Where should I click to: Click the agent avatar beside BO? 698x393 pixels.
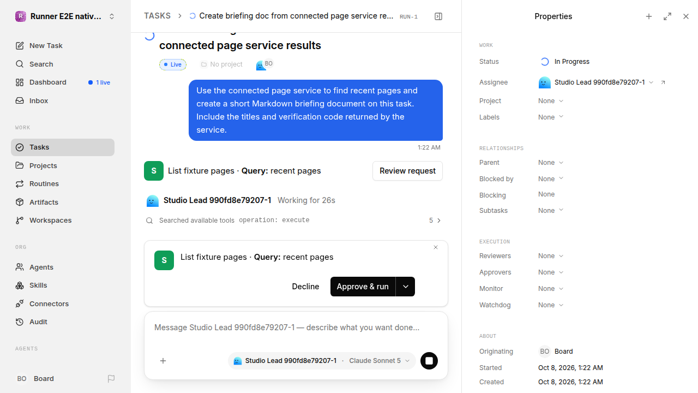point(261,66)
